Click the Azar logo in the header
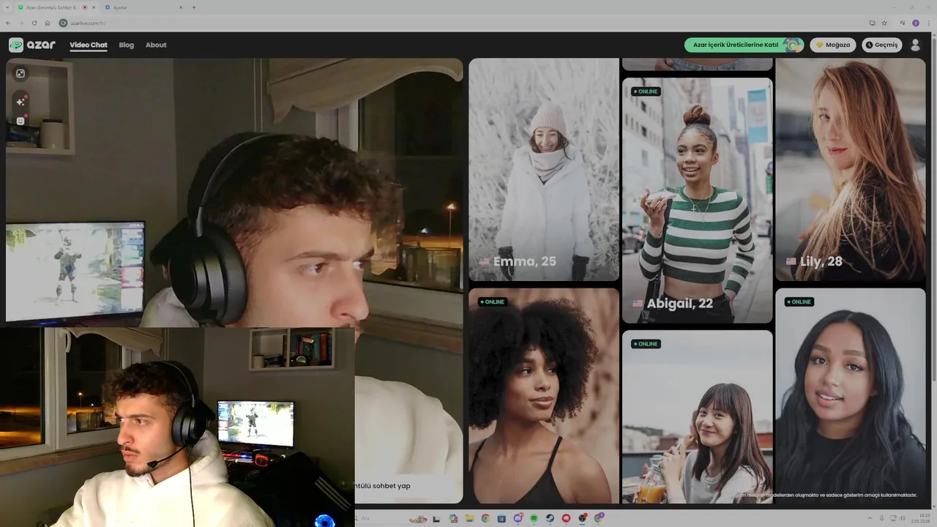This screenshot has height=527, width=937. click(32, 45)
